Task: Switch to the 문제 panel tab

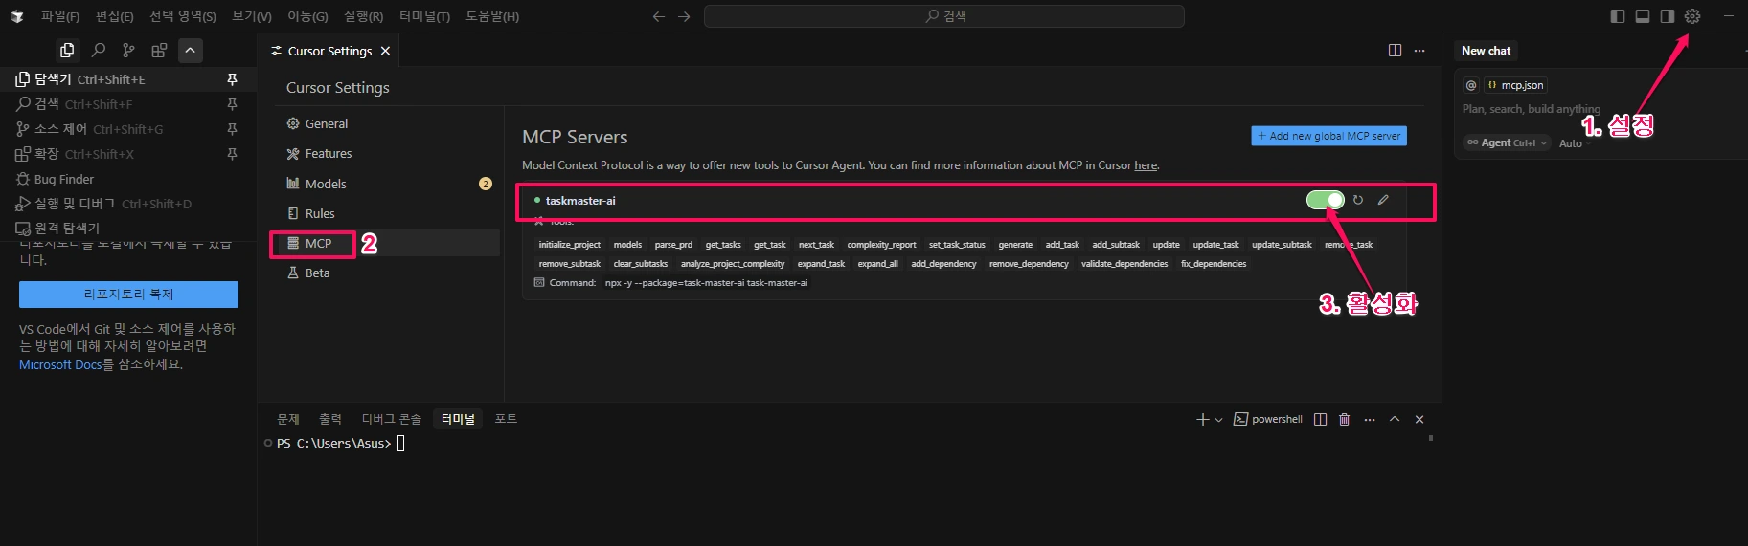Action: (288, 419)
